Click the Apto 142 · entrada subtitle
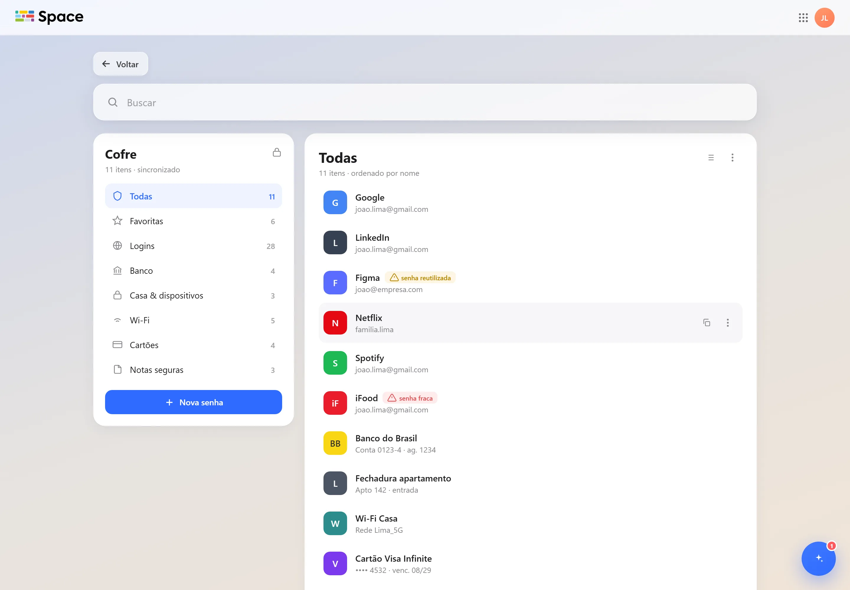Viewport: 850px width, 590px height. pos(387,490)
